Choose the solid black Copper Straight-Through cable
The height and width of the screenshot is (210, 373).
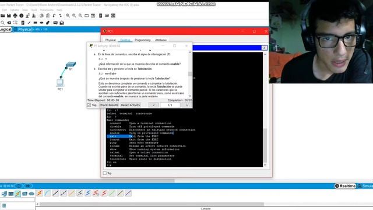(56, 193)
